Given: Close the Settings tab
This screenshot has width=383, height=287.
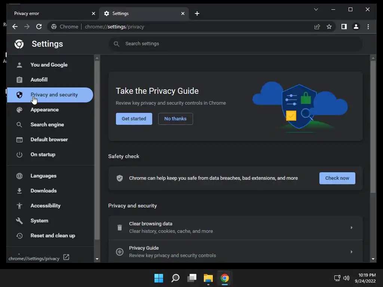Looking at the screenshot, I should [x=183, y=13].
